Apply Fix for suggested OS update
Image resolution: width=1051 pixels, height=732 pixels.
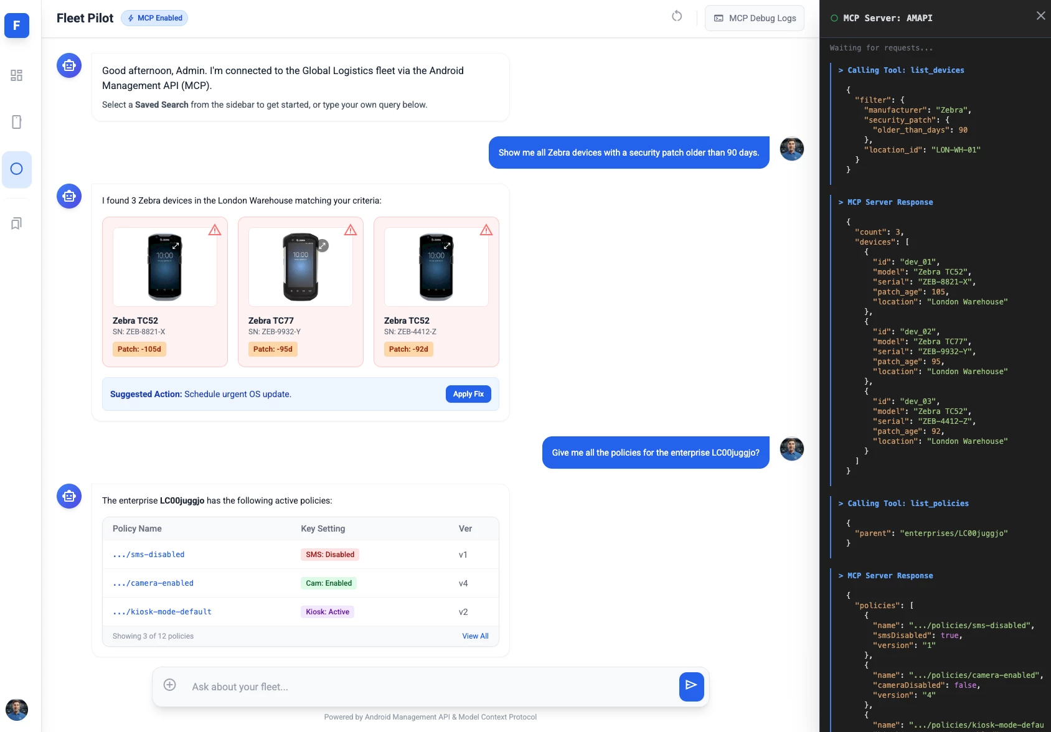click(x=468, y=394)
